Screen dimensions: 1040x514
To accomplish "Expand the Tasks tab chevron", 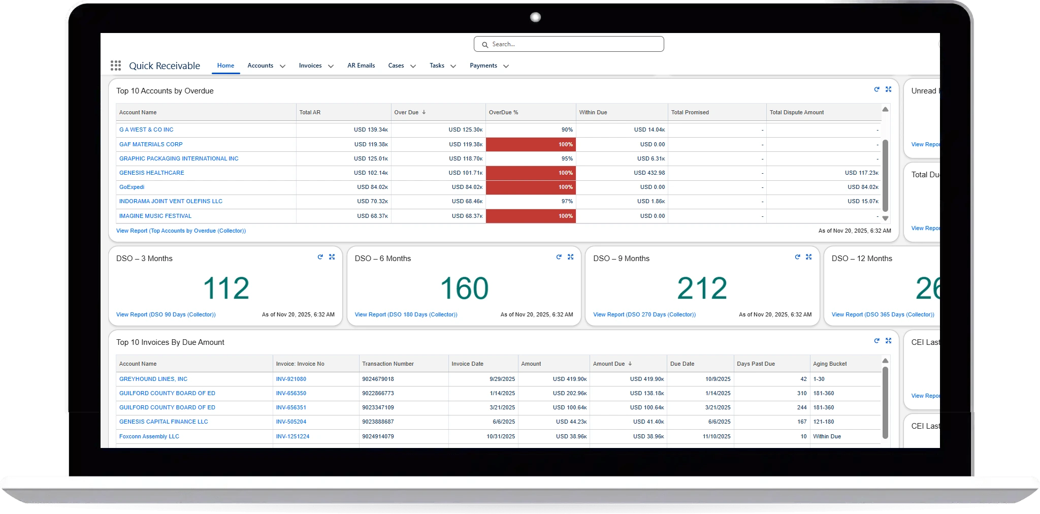I will point(453,66).
